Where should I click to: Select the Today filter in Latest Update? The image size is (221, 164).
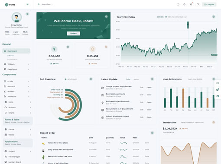coord(128,79)
